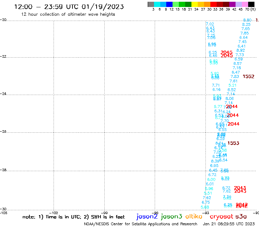Image resolution: width=259 pixels, height=227 pixels.
Task: Click the '70 (ft)' scale label
Action: [250, 9]
